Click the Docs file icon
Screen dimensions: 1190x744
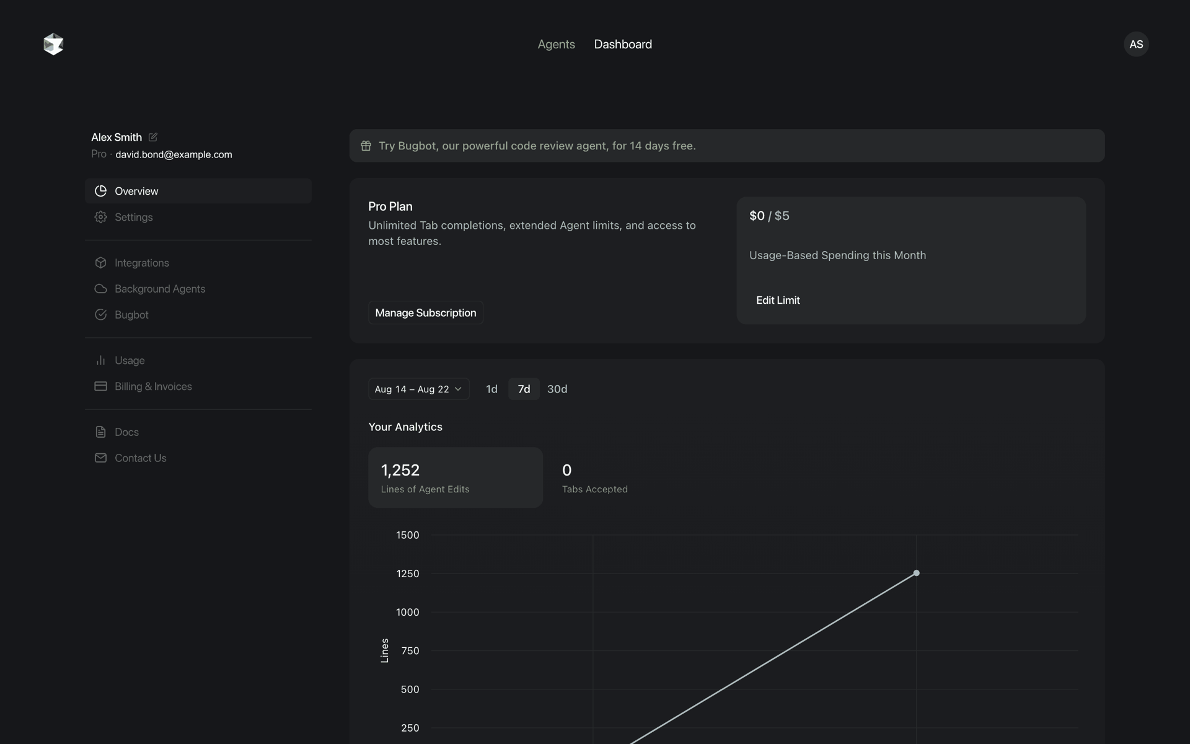(100, 432)
